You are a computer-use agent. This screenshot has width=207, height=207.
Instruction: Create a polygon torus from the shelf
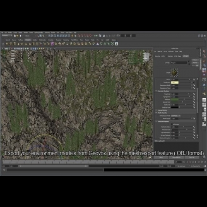(26, 44)
